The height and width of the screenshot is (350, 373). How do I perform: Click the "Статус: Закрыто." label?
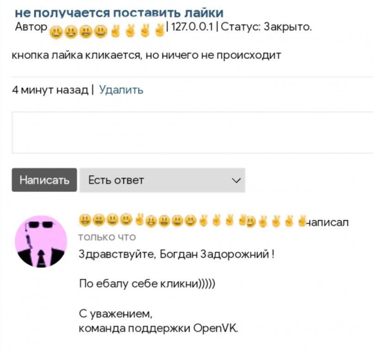coord(266,27)
